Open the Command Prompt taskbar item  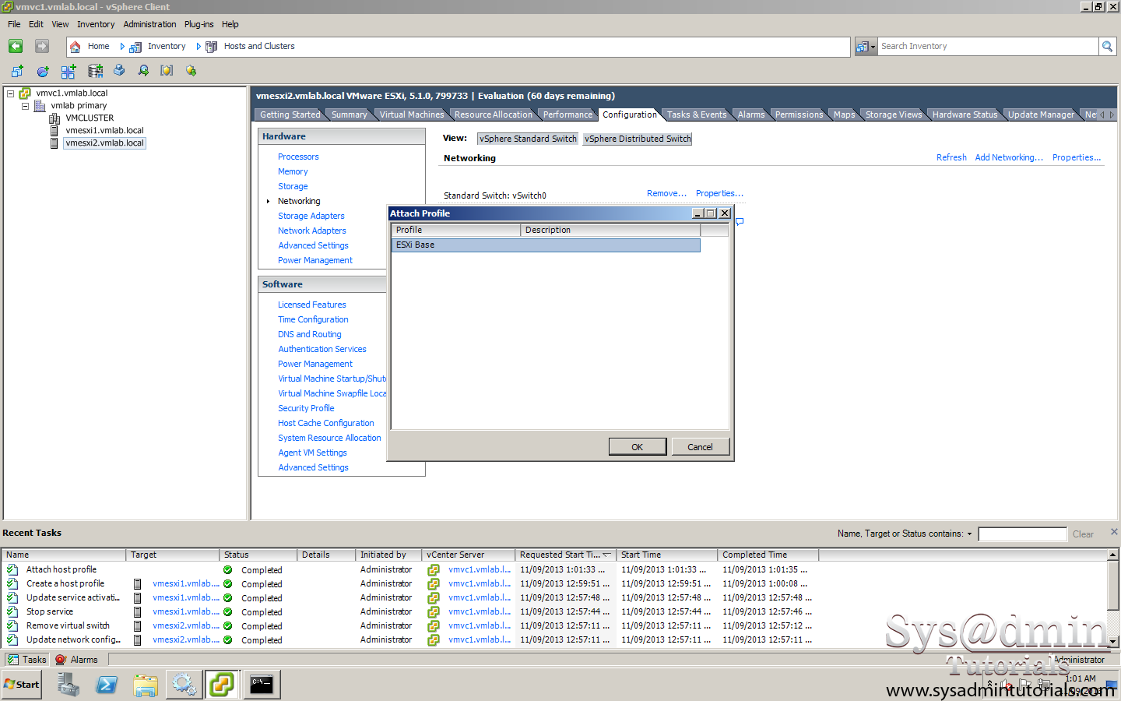(x=262, y=685)
